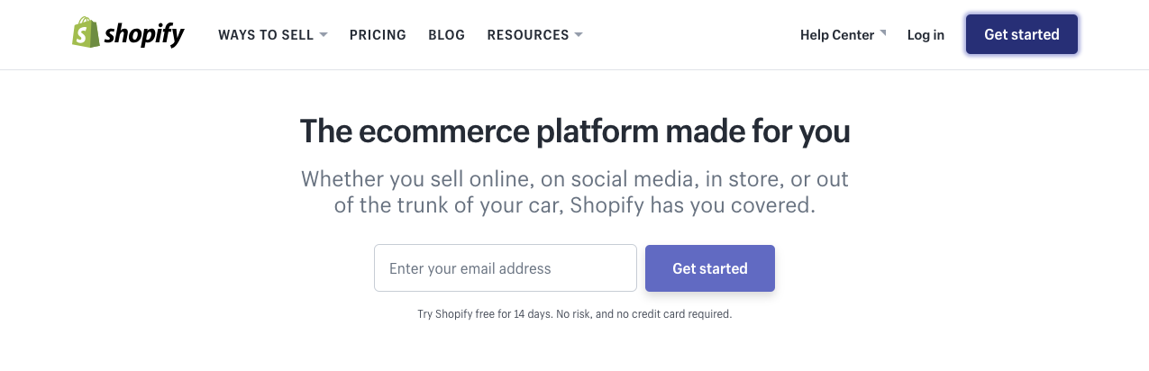Viewport: 1149px width, 371px height.
Task: Expand the Resources dropdown arrow
Action: (x=579, y=35)
